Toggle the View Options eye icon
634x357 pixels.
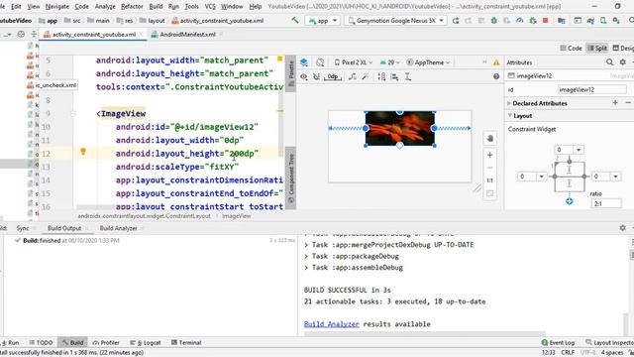(304, 76)
